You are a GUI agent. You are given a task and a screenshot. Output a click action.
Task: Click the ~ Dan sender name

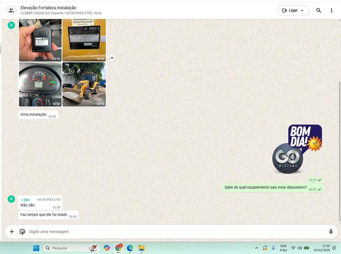(25, 200)
